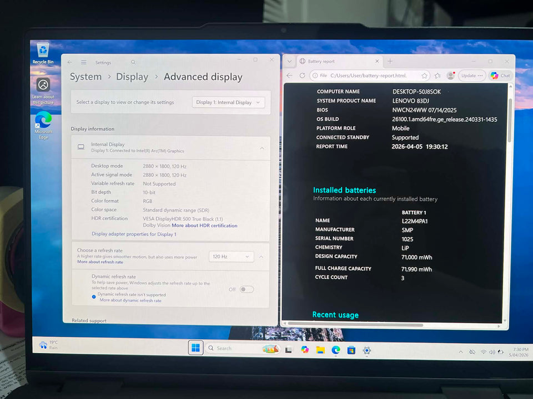Click the Edge address bar URL

click(369, 76)
